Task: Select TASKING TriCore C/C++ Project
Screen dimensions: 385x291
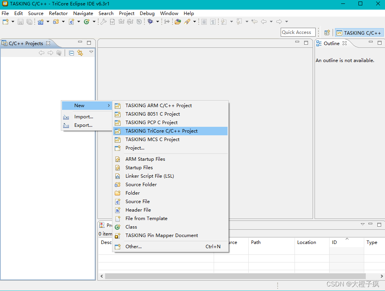Action: coord(171,131)
